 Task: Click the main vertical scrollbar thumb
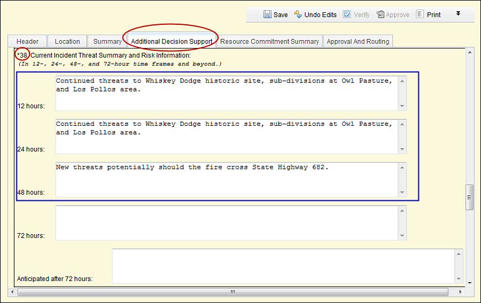coord(469,197)
